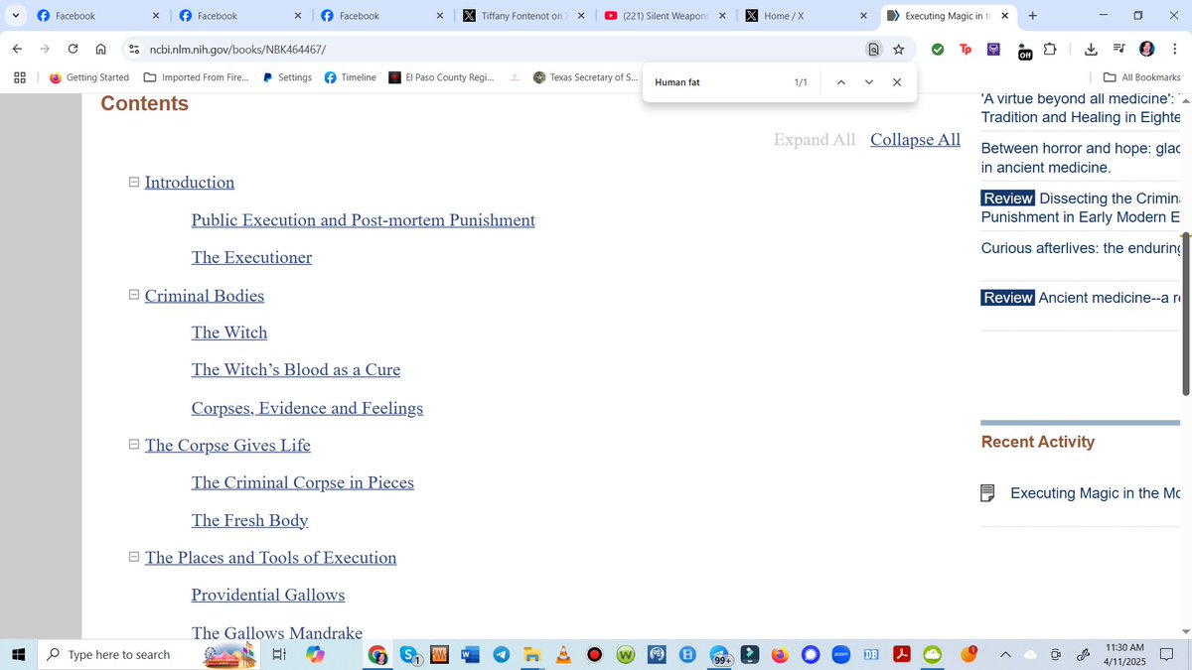Collapse the Introduction section in Contents
This screenshot has width=1192, height=670.
tap(133, 181)
